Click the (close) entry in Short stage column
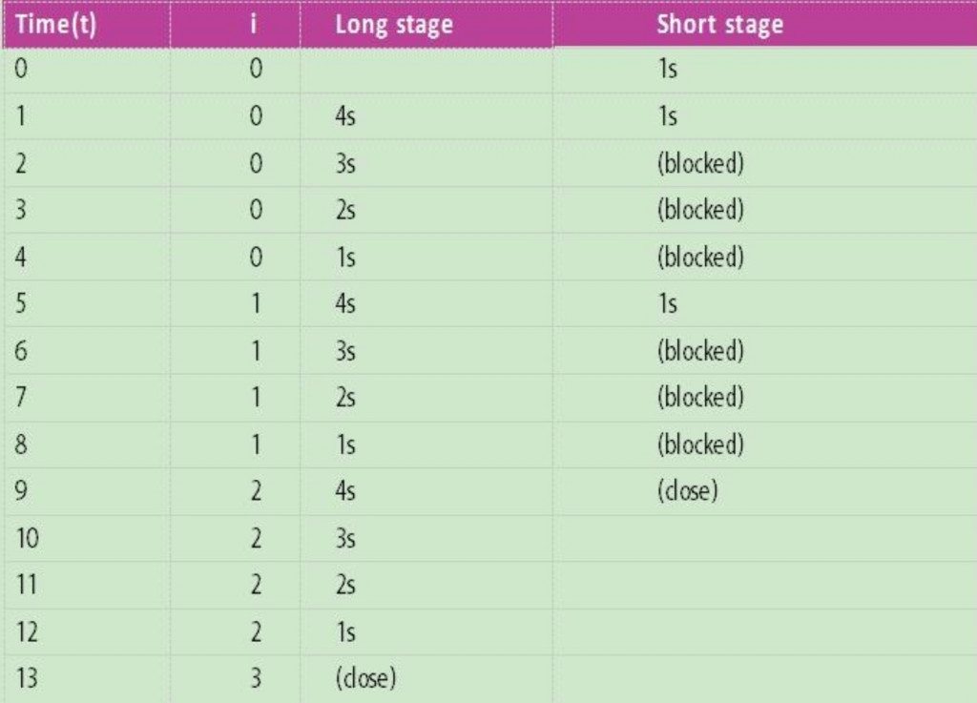Image resolution: width=977 pixels, height=703 pixels. (686, 492)
